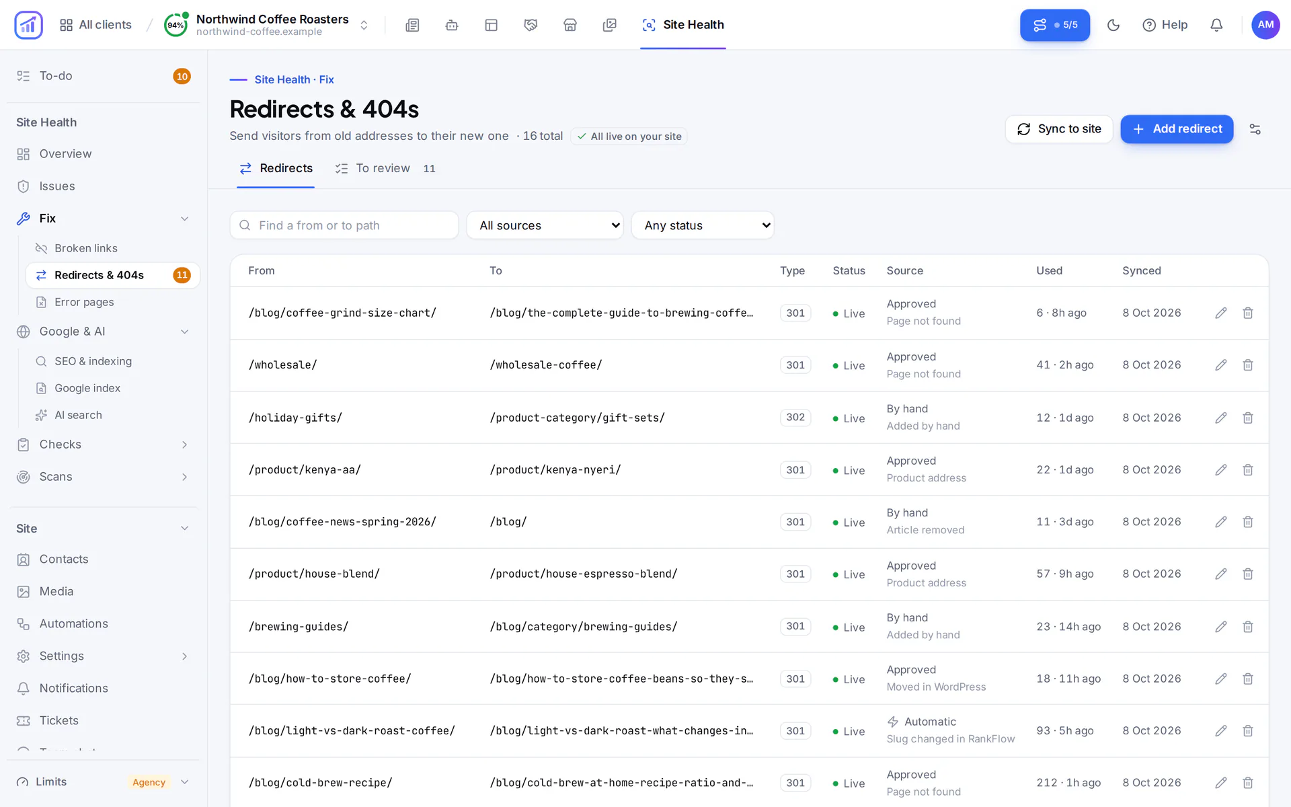1291x807 pixels.
Task: Open the robot icon in top nav
Action: tap(452, 25)
